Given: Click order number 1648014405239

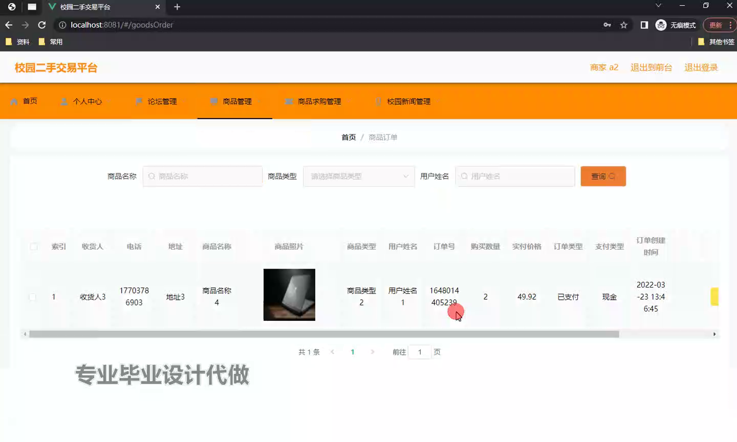Looking at the screenshot, I should (x=444, y=296).
